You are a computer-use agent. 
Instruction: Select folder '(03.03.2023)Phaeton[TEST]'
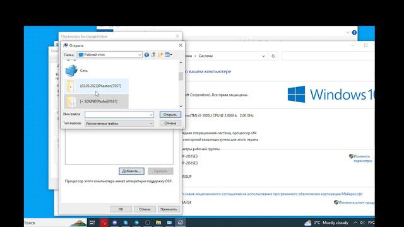coord(96,86)
